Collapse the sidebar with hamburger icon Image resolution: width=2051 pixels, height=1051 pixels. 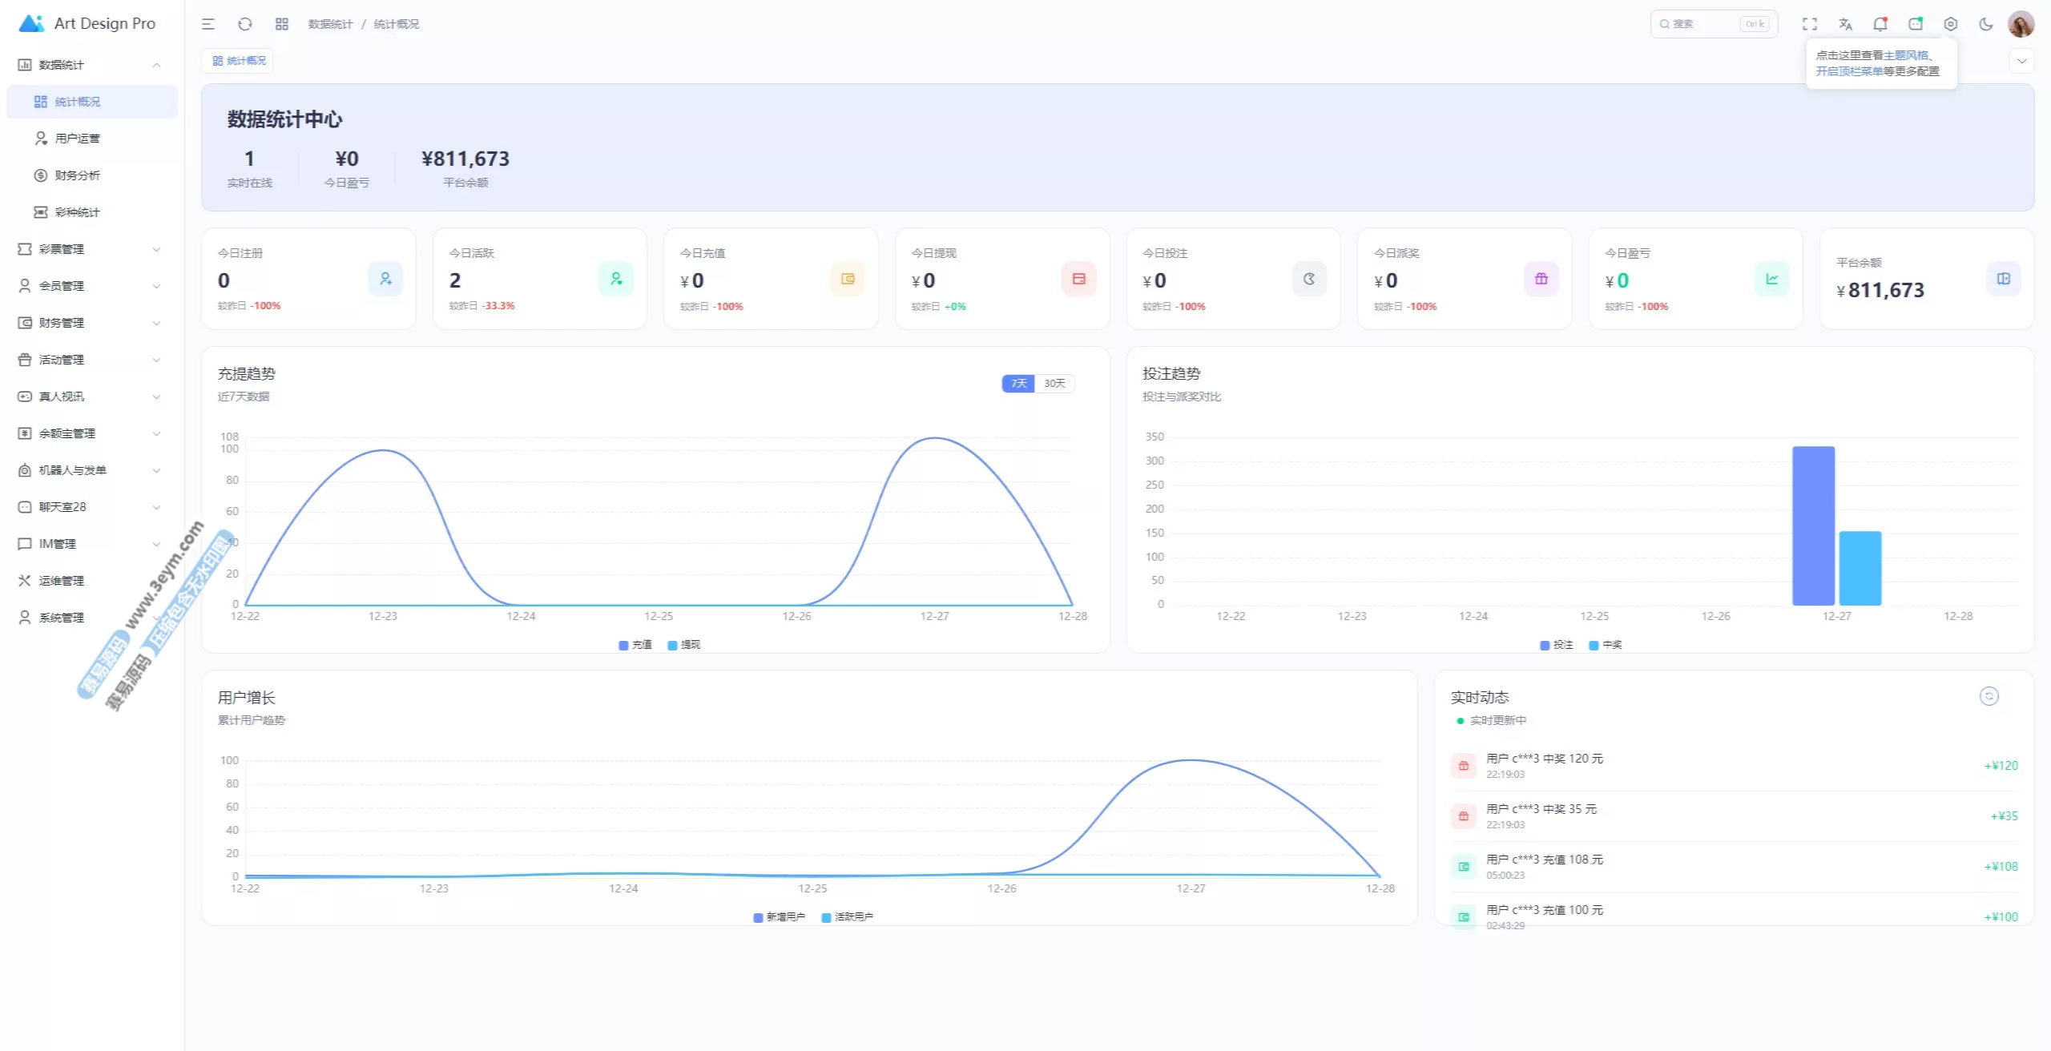pos(208,24)
